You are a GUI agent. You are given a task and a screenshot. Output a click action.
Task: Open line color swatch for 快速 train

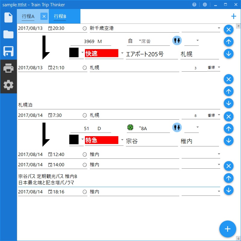point(74,52)
